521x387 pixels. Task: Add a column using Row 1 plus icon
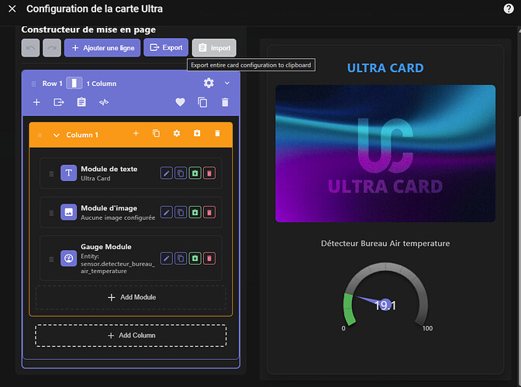pyautogui.click(x=36, y=102)
